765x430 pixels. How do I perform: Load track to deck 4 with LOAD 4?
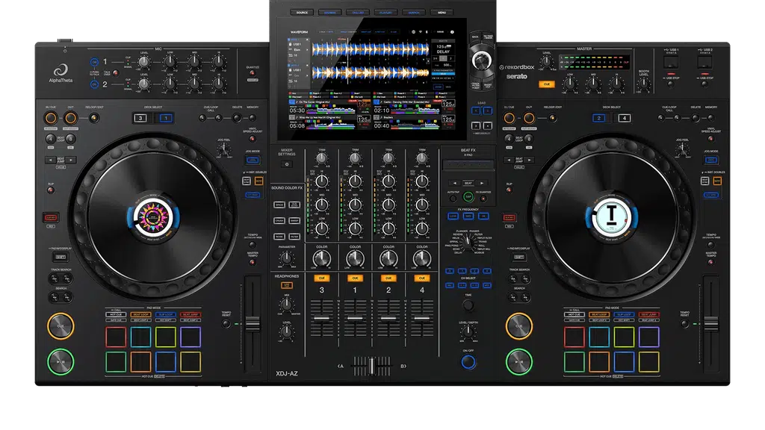click(x=487, y=125)
